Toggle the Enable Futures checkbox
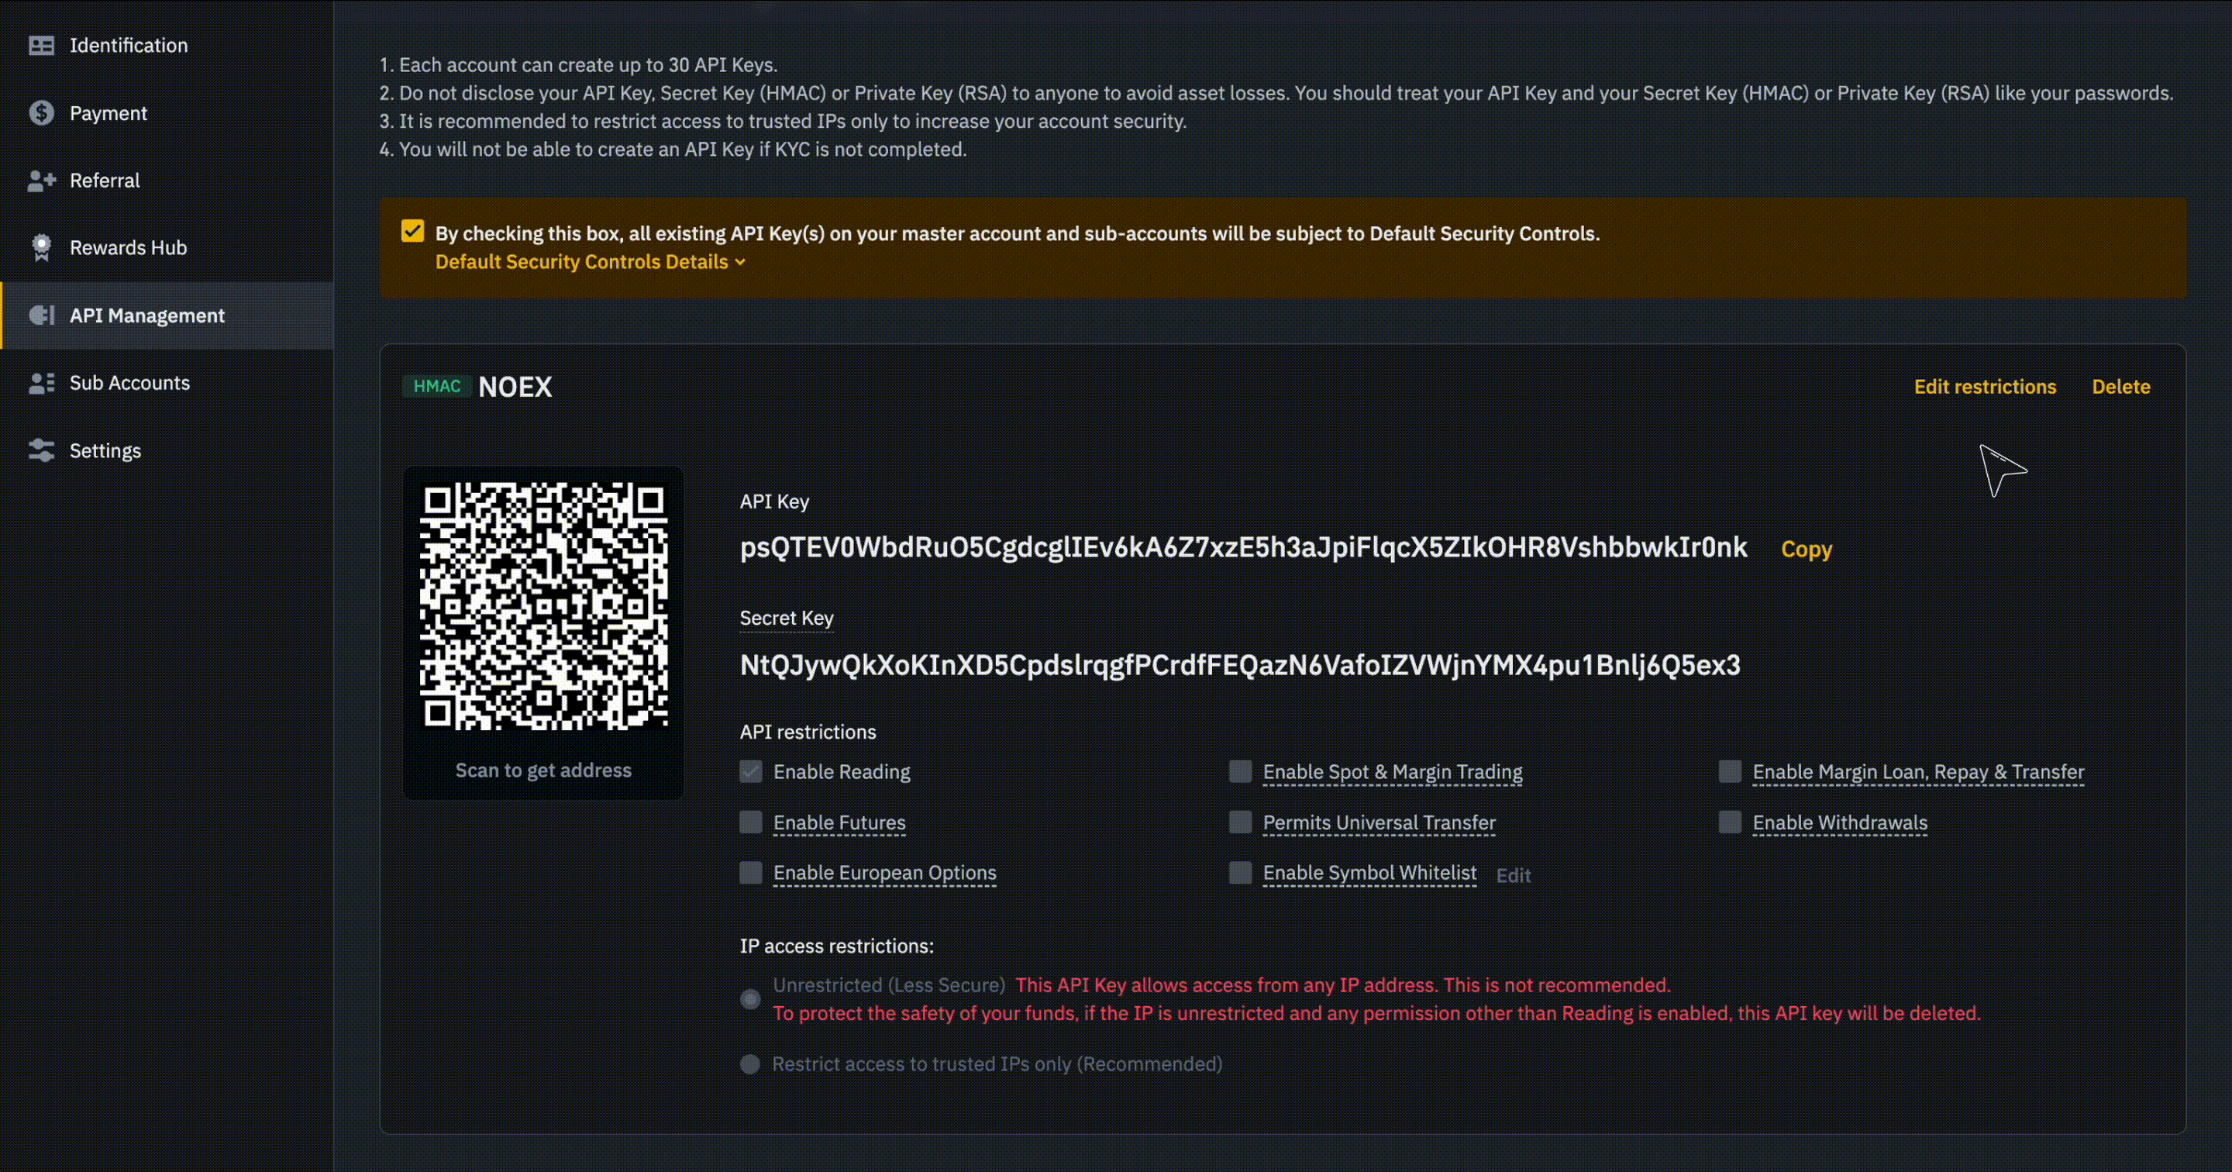Viewport: 2232px width, 1172px height. click(x=750, y=822)
